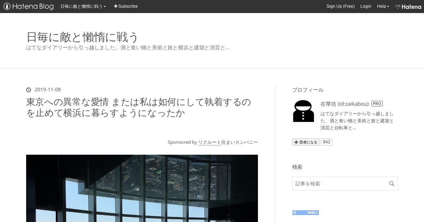View the 942 readers count
Viewport: 424px width, 222px height.
tap(326, 142)
